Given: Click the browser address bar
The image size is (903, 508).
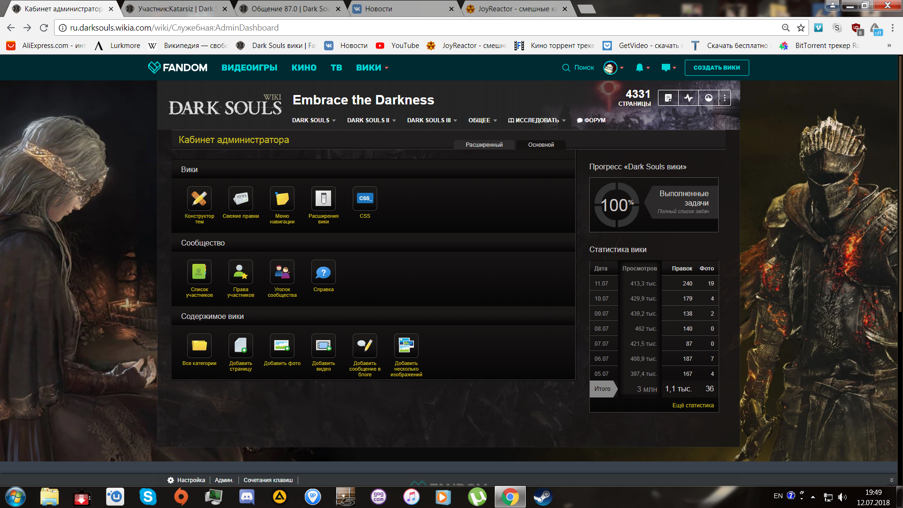Looking at the screenshot, I should 419,28.
